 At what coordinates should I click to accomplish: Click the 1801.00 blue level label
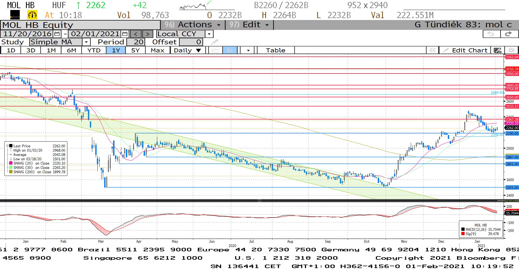tap(512, 164)
